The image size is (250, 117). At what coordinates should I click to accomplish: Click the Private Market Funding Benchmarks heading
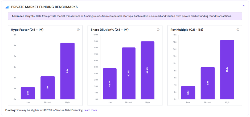point(44,7)
